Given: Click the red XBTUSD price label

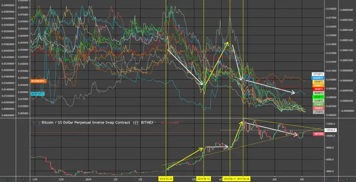Looking at the screenshot, I should [x=318, y=134].
